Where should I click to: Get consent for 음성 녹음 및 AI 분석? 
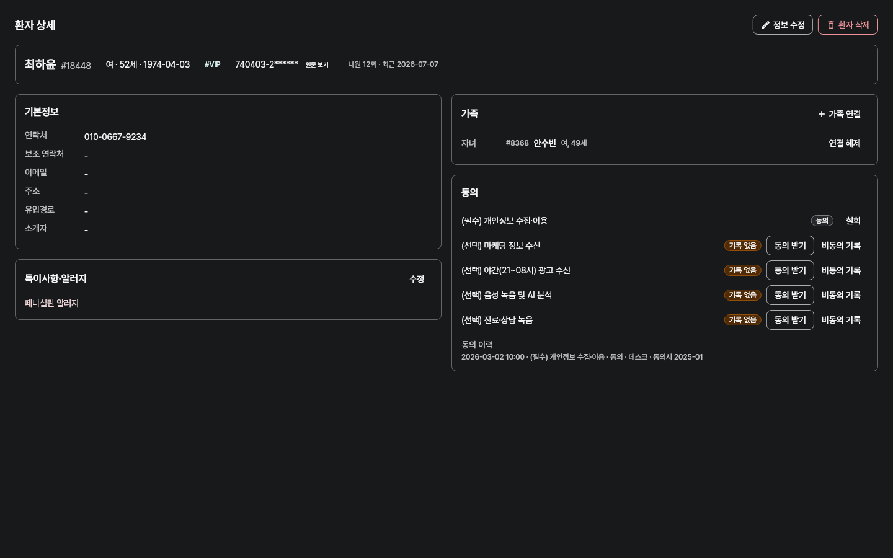[x=790, y=295]
